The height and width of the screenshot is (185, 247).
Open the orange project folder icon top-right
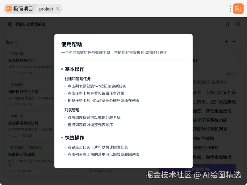237,8
